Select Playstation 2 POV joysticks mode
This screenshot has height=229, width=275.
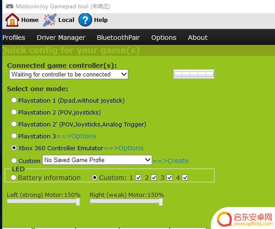(14, 112)
